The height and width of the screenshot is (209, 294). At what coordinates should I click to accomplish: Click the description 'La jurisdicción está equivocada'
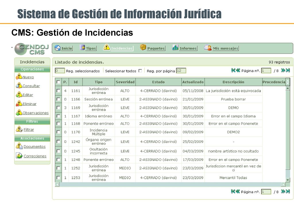233,91
